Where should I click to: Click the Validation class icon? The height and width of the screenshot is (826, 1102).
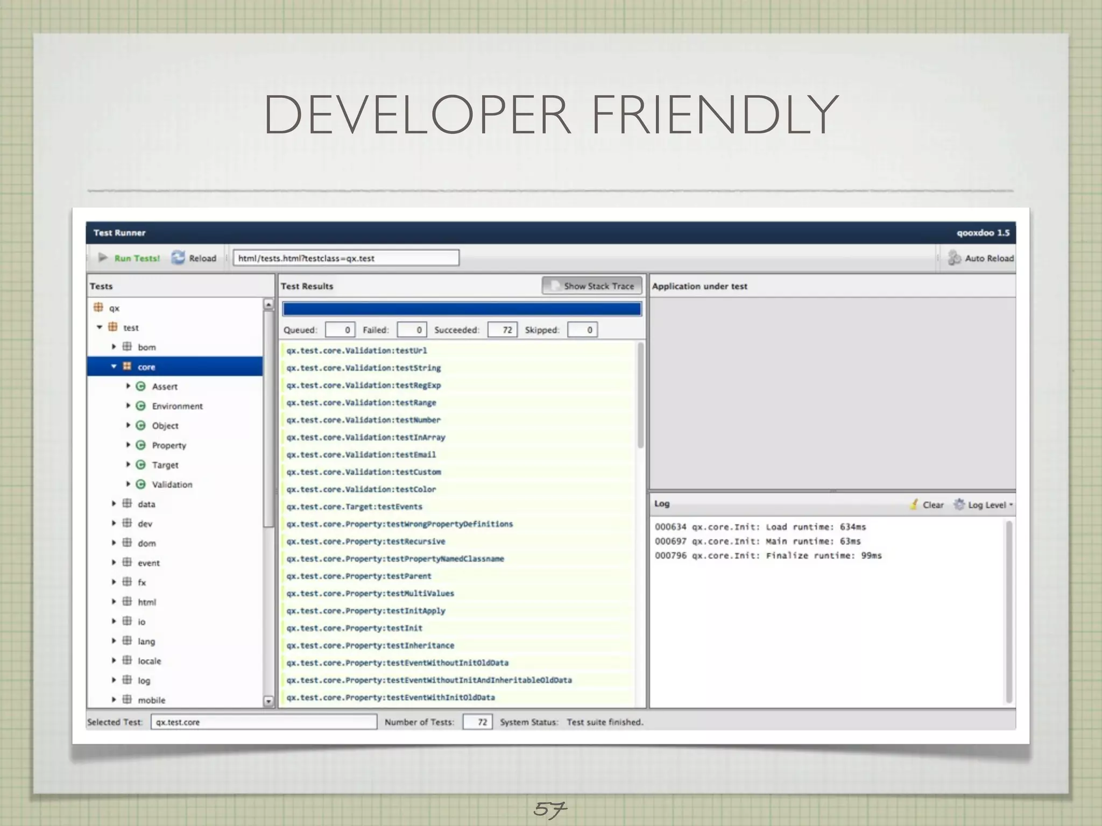(141, 484)
